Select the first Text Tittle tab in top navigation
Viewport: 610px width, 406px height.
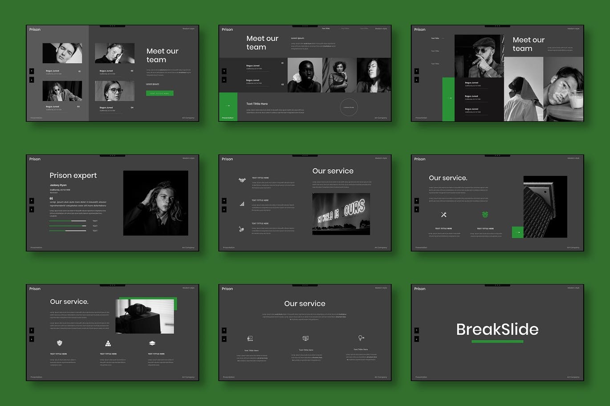(326, 28)
